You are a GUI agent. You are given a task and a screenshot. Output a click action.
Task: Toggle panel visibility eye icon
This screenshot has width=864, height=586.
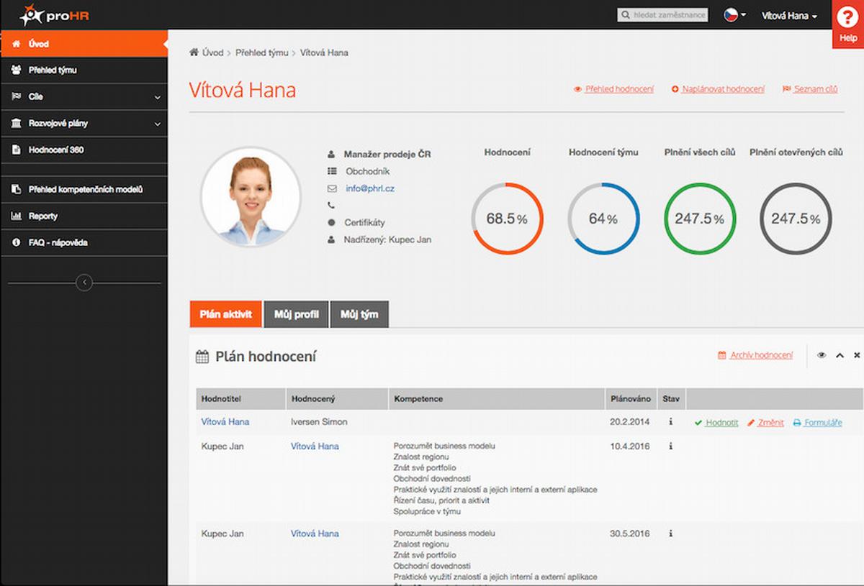point(822,355)
